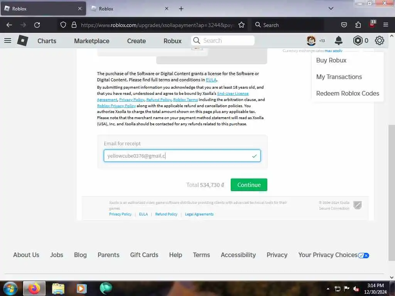
Task: Open the Roblox Privacy Policy link
Action: 116,106
